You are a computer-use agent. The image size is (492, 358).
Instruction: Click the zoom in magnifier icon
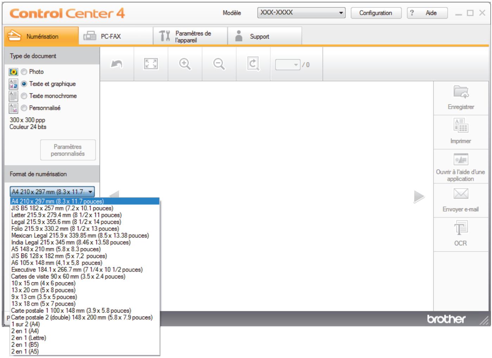tap(185, 64)
